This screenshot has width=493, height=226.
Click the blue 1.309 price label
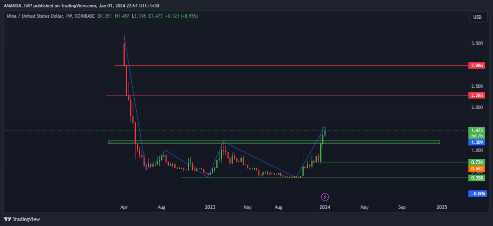tap(476, 142)
